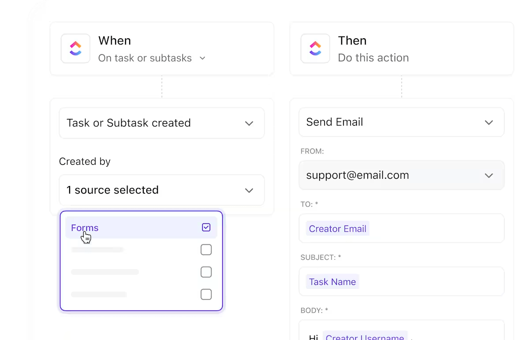The width and height of the screenshot is (529, 340).
Task: Open the 'Send Email' action dropdown
Action: click(401, 122)
